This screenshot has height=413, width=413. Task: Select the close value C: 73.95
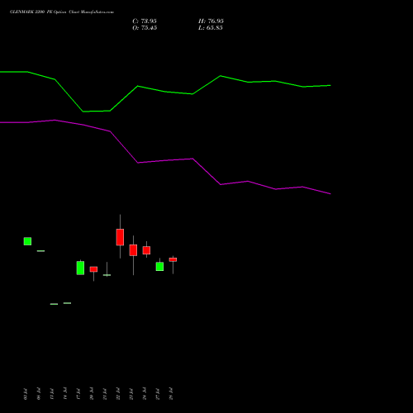pyautogui.click(x=145, y=21)
